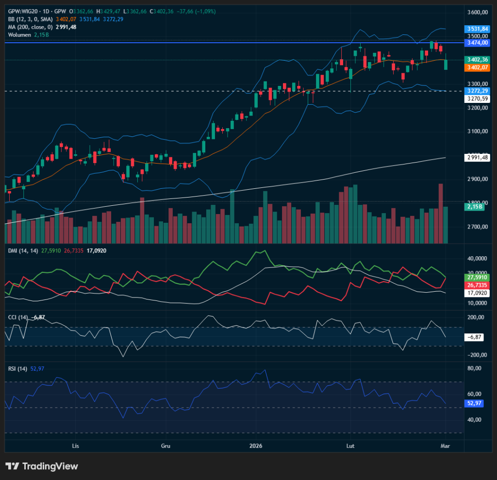Click the 3531,84 upper band price tag
Viewport: 497px width, 480px height.
click(476, 29)
